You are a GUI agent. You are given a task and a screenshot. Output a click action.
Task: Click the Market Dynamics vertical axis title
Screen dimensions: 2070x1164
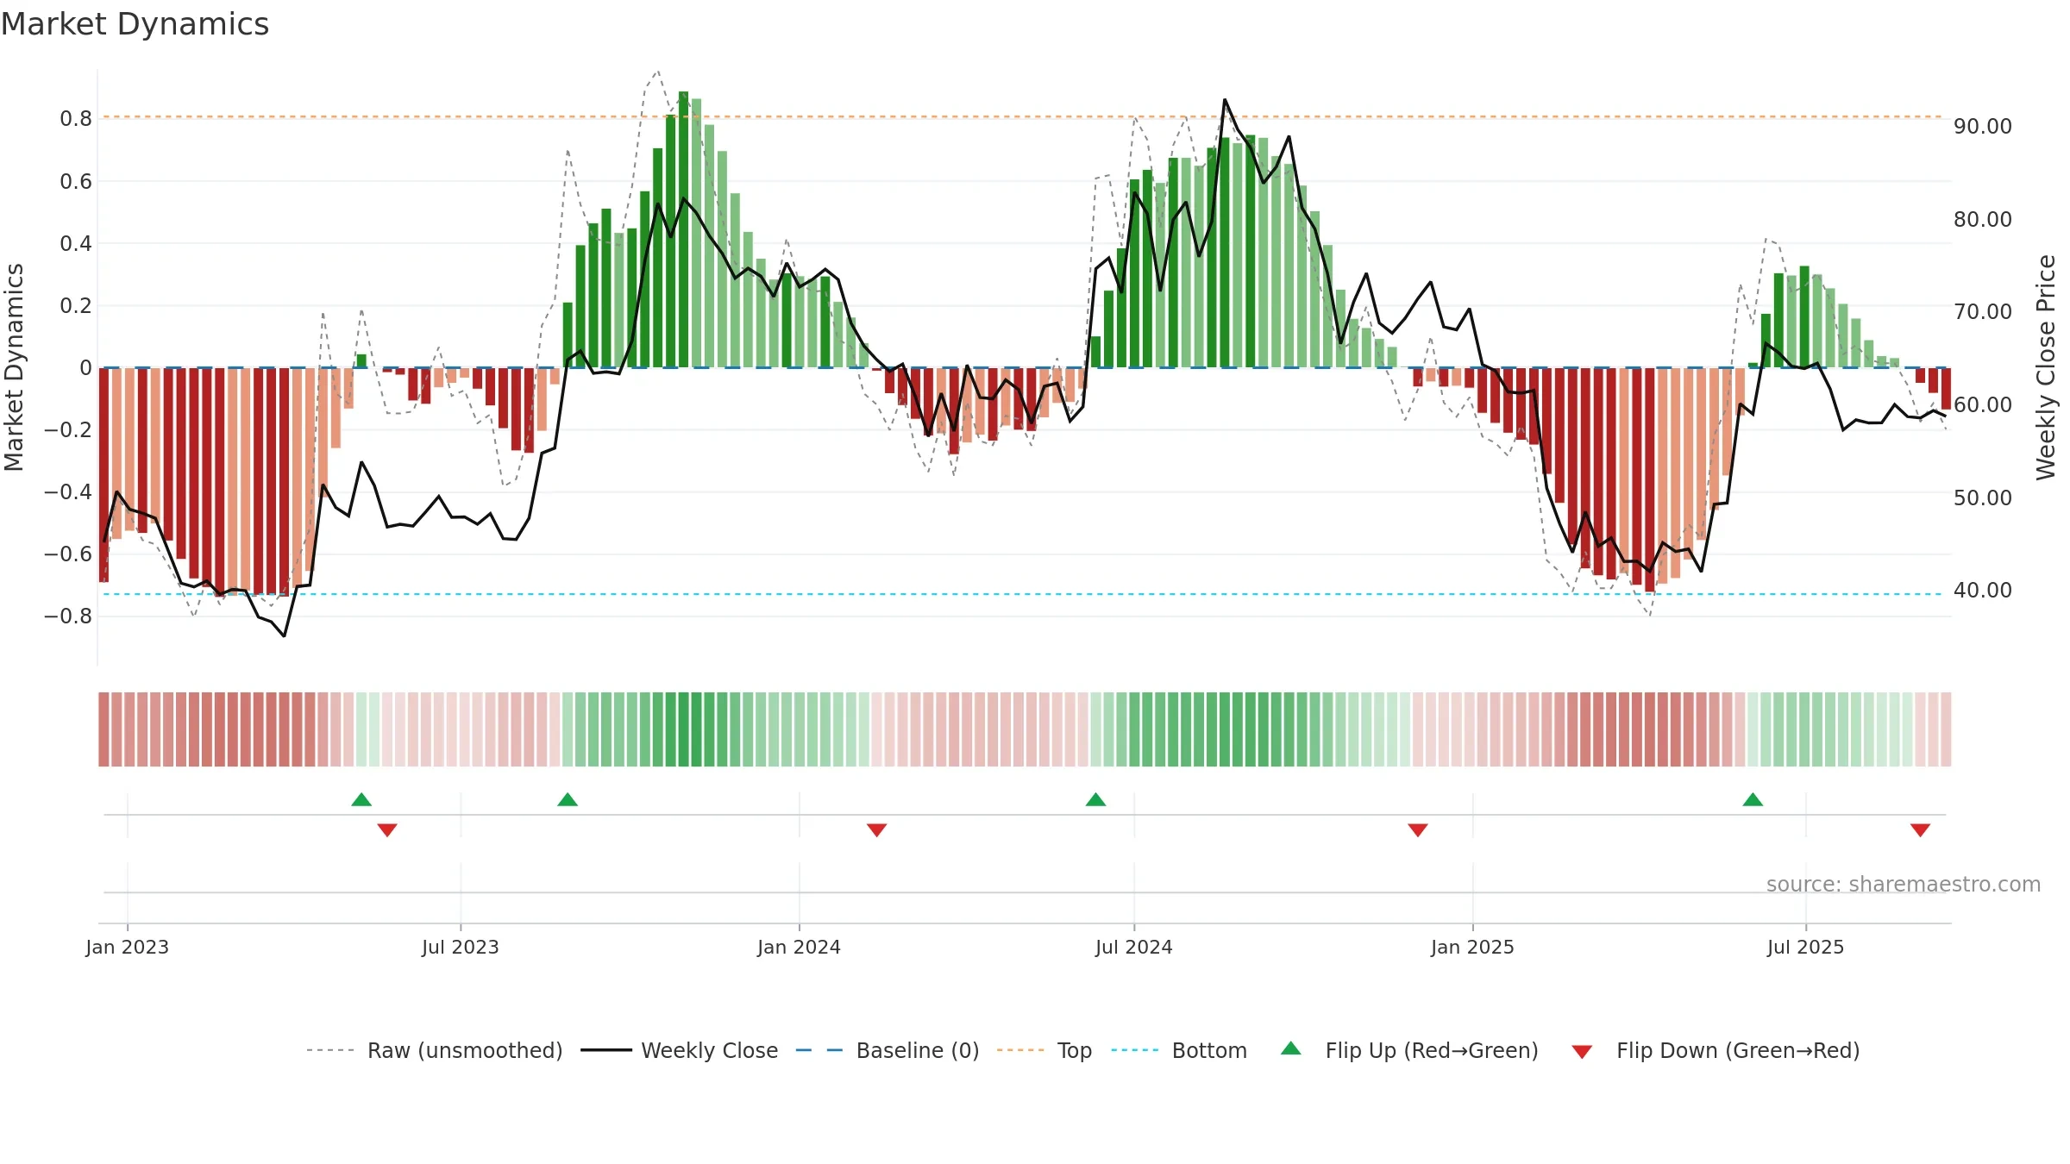tap(14, 367)
